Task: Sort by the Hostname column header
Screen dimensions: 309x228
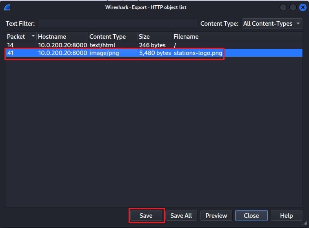Action: coord(62,37)
